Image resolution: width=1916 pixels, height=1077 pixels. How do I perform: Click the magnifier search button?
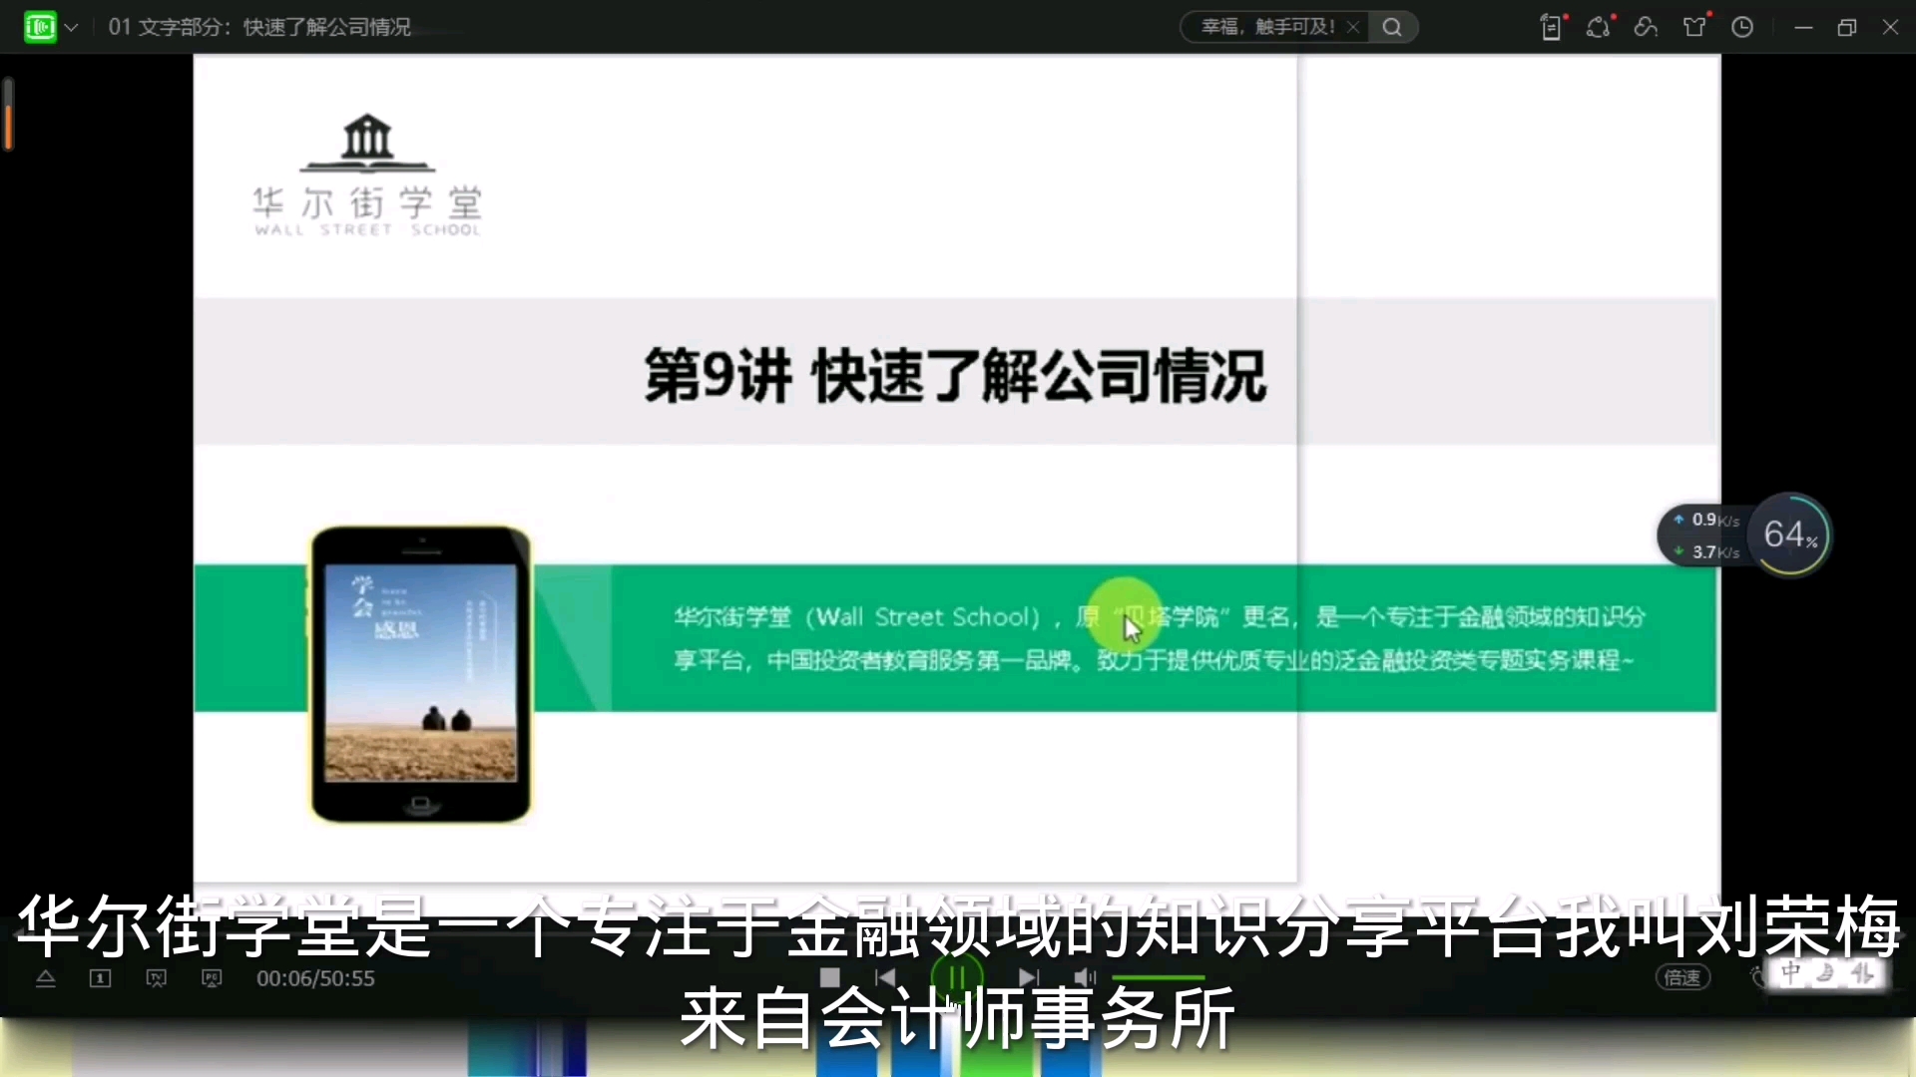click(x=1392, y=27)
